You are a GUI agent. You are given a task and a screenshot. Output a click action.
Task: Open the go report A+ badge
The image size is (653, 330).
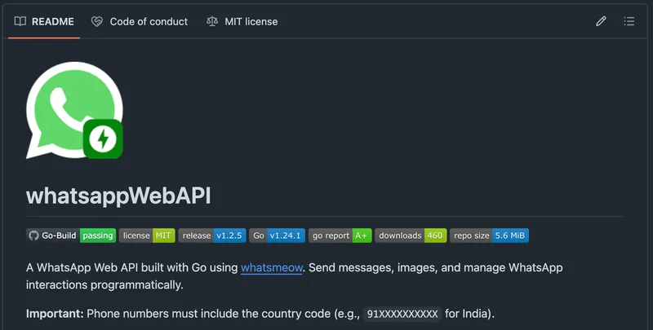point(340,235)
